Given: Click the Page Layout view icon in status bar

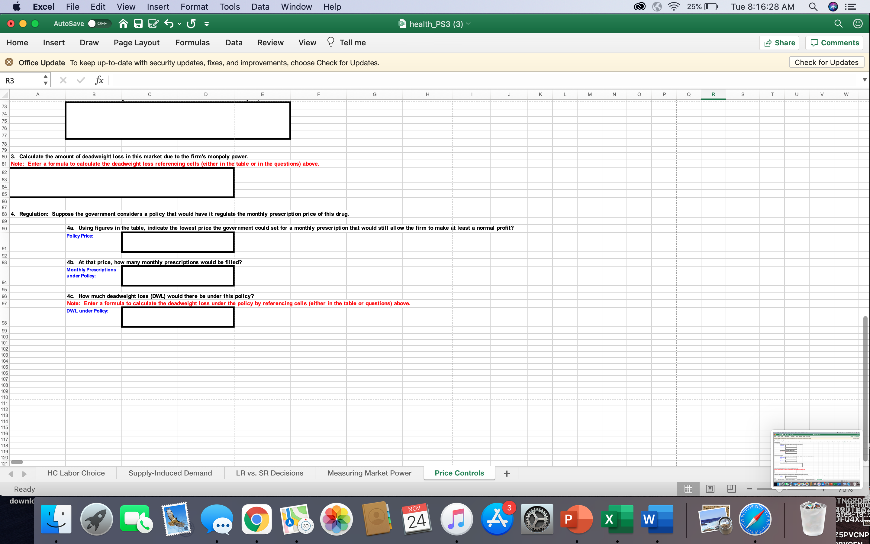Looking at the screenshot, I should [710, 489].
